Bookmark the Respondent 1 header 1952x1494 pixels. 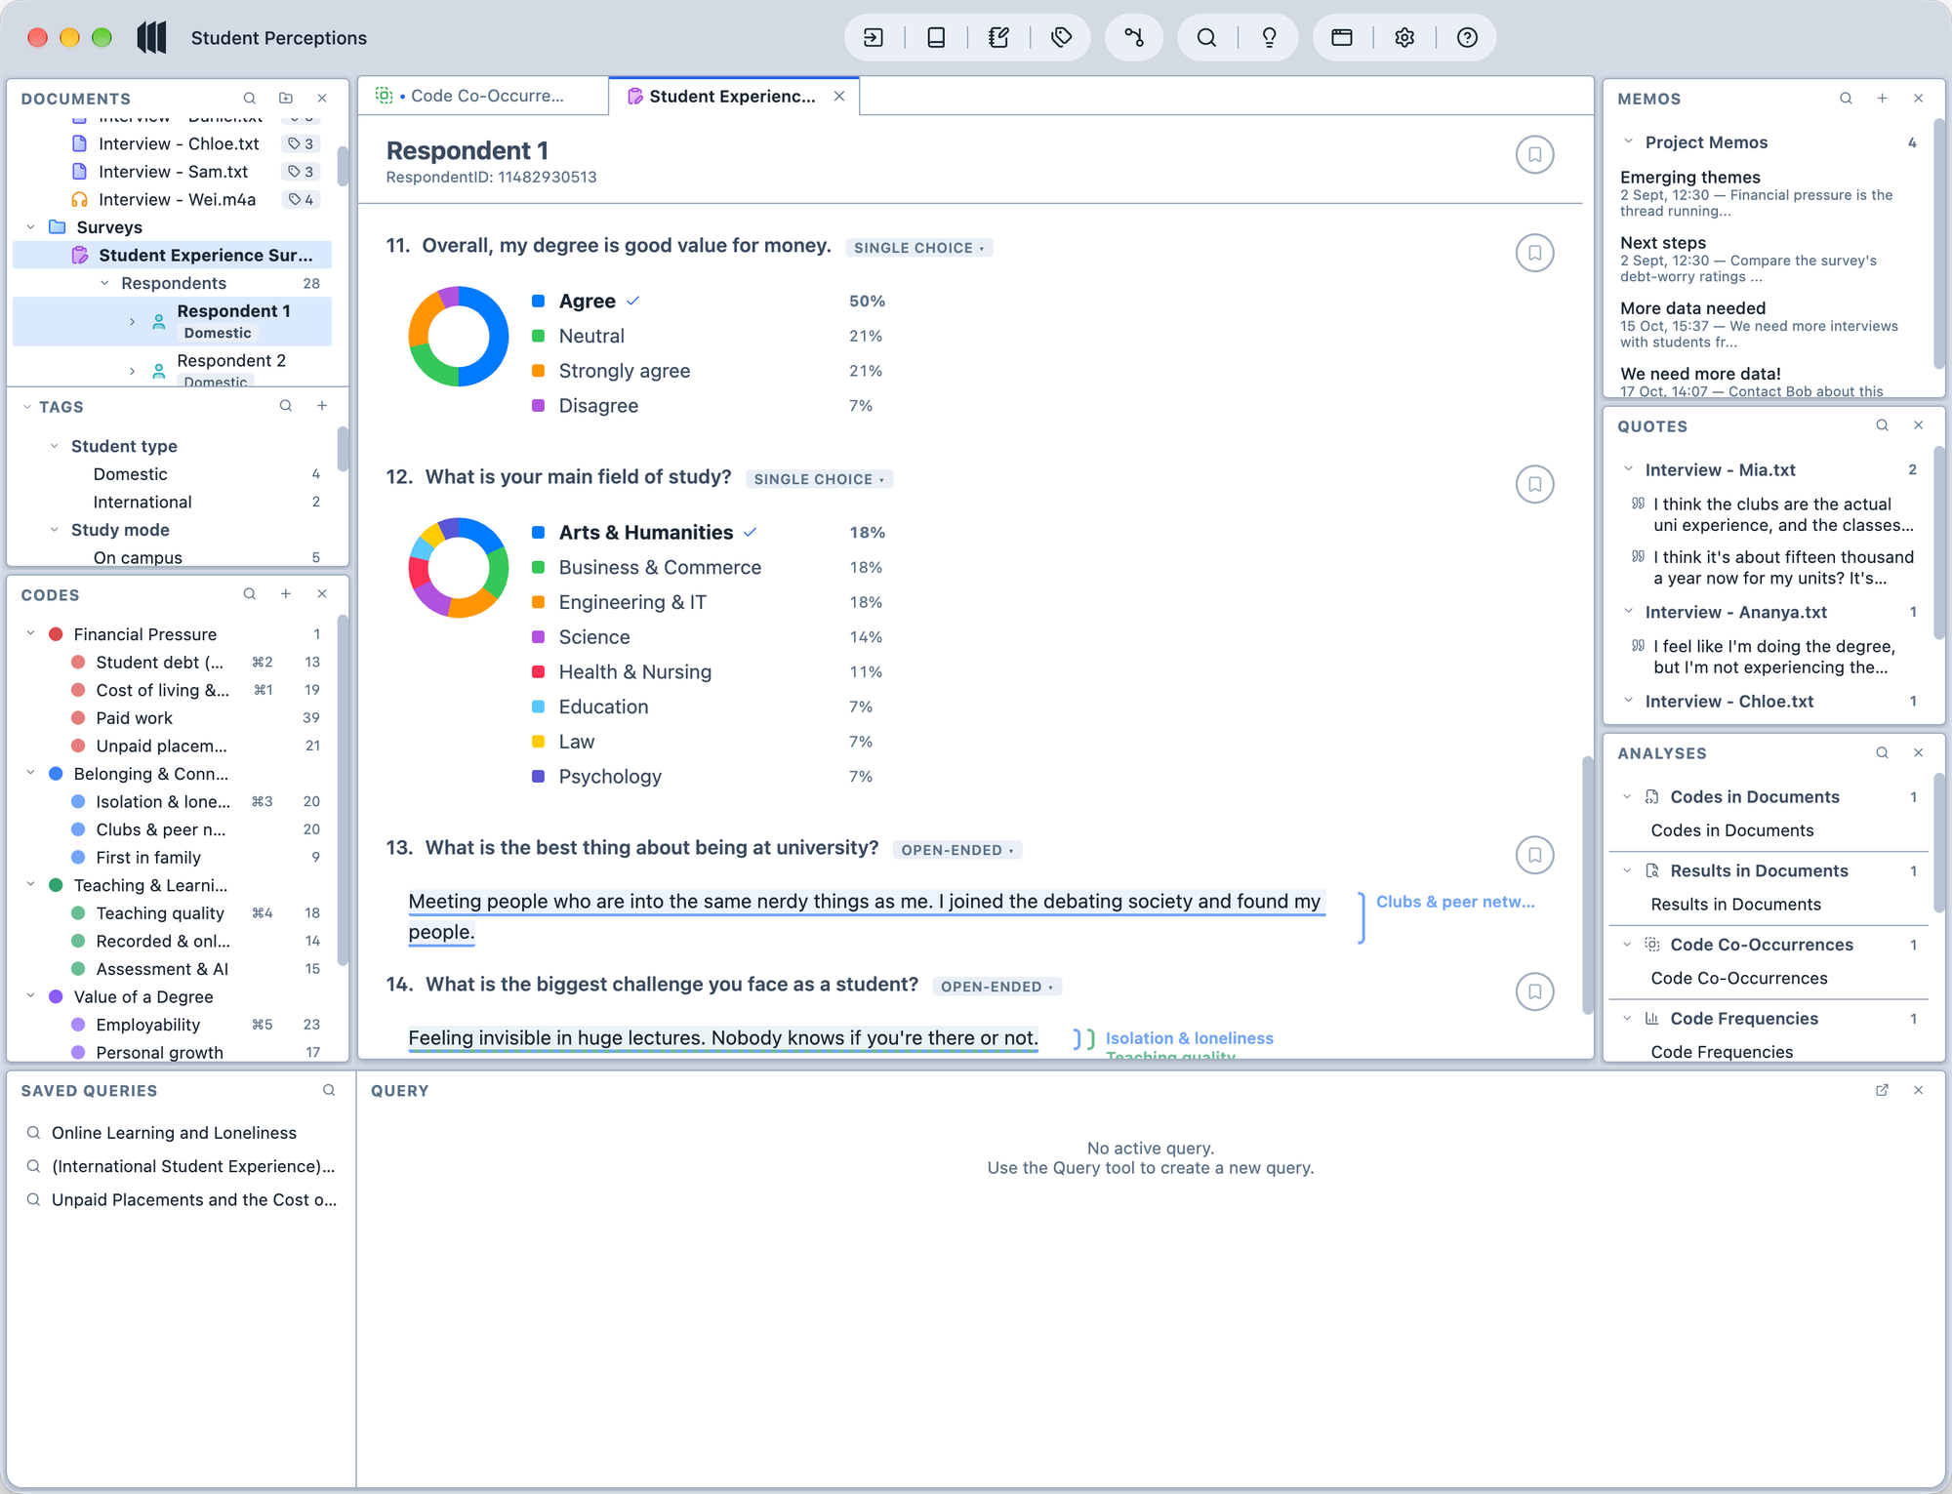click(1534, 154)
